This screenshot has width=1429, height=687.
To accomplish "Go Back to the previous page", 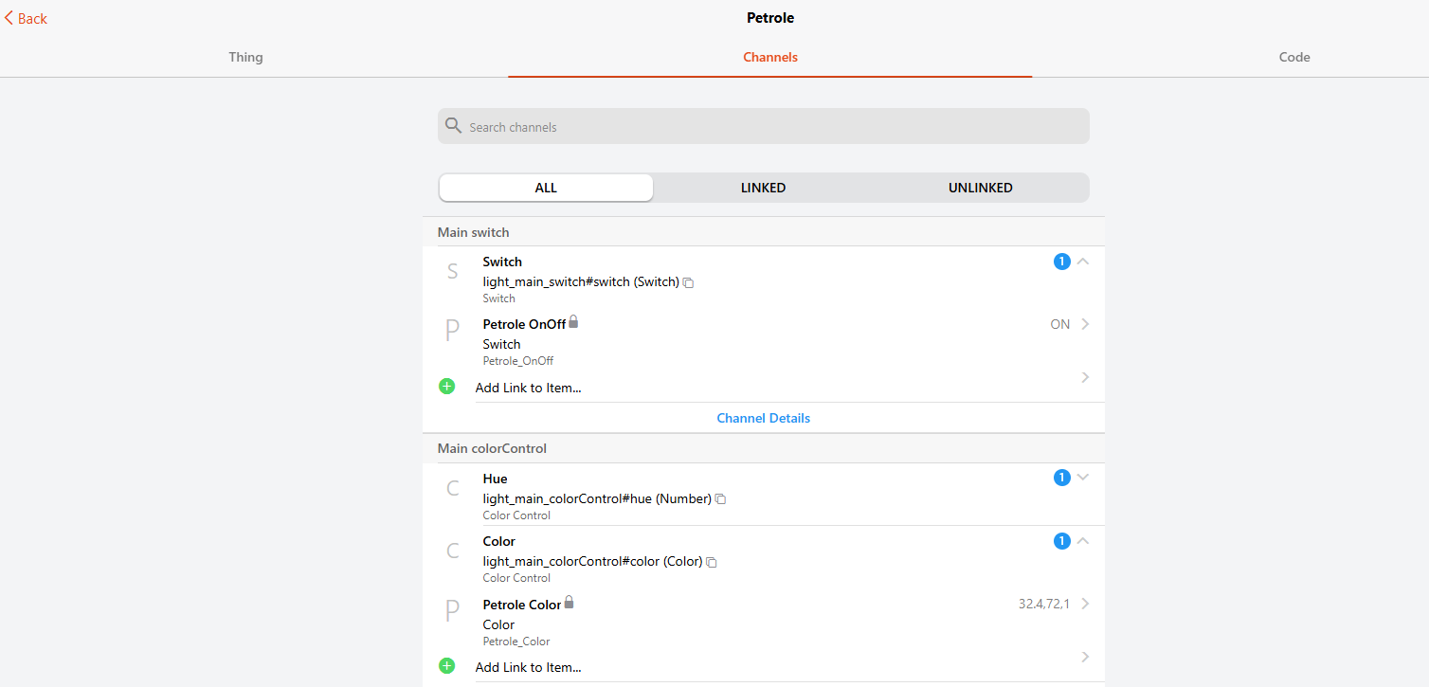I will tap(26, 18).
